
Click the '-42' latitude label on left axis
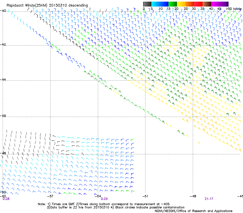[x=3, y=45]
